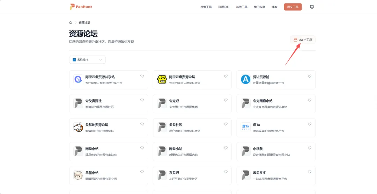This screenshot has height=194, width=377.
Task: Click the 盘盘社区 card icon
Action: pos(162,127)
